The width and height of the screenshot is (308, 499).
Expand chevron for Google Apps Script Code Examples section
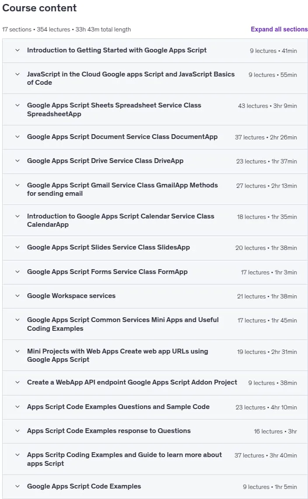tap(17, 486)
